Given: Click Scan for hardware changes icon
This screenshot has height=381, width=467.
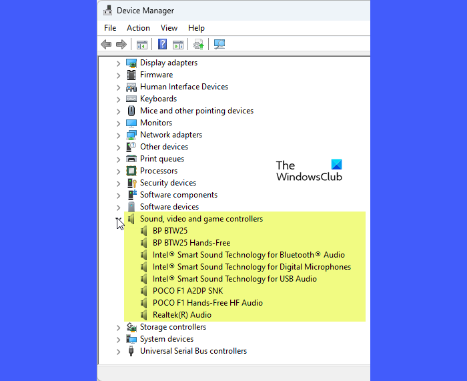Looking at the screenshot, I should pos(219,45).
